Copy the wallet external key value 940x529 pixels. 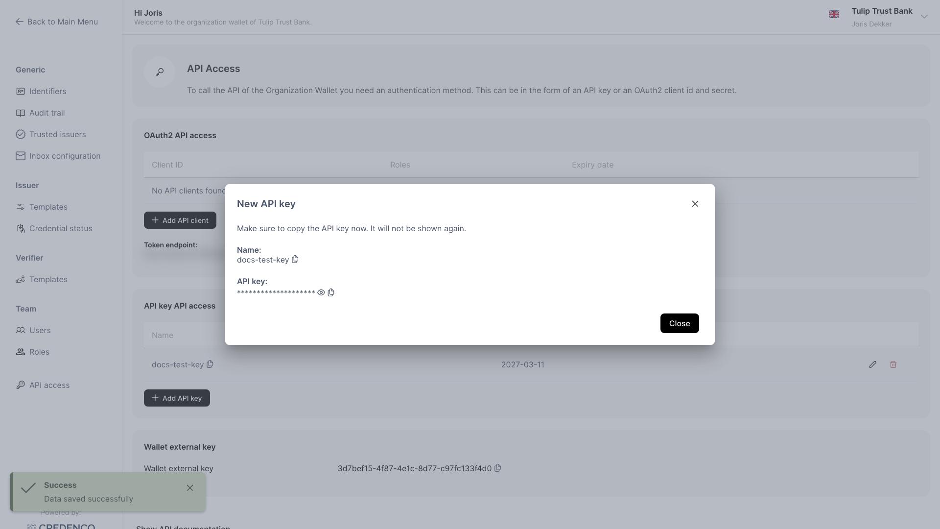coord(498,468)
